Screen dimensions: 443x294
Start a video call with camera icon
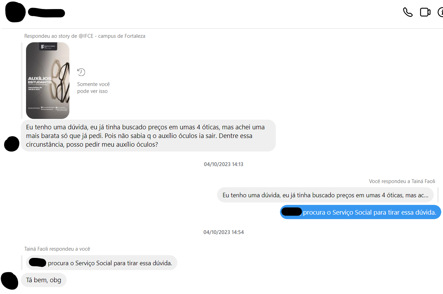pyautogui.click(x=425, y=12)
